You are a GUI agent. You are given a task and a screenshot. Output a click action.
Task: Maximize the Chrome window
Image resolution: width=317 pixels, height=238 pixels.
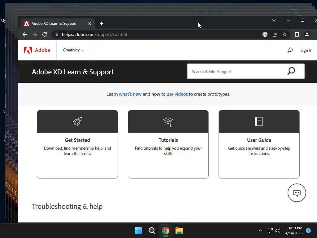[302, 20]
